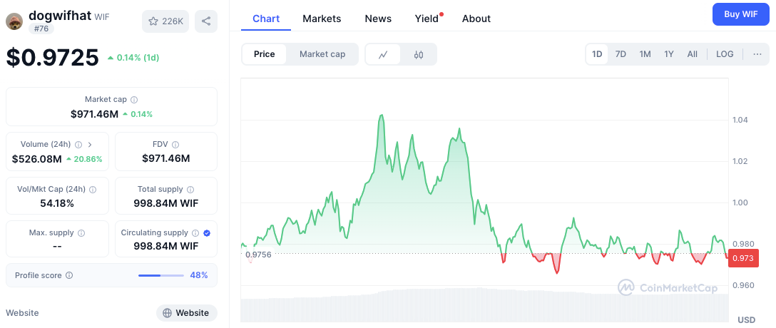Screen dimensions: 776x328
Task: Open the Markets tab
Action: click(x=322, y=19)
